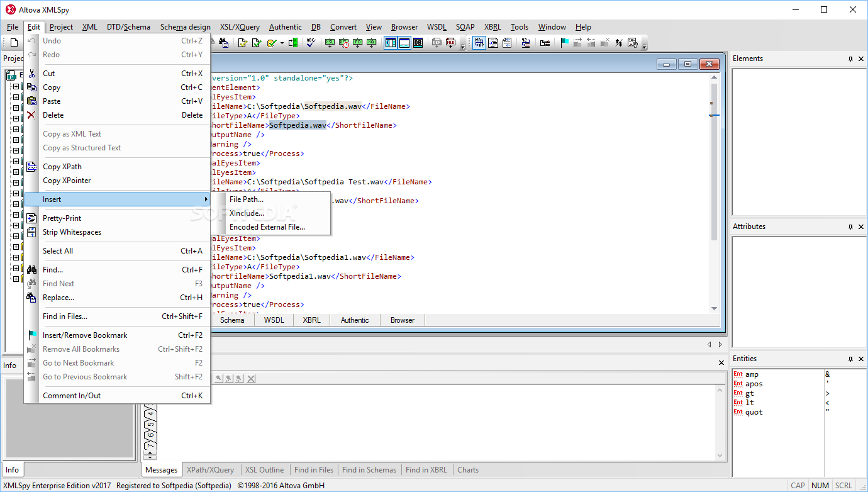Switch to message tab 4
The image size is (868, 492).
pos(150,413)
